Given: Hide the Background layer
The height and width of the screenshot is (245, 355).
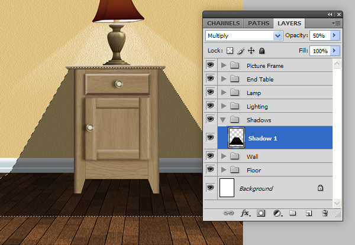Looking at the screenshot, I should pyautogui.click(x=210, y=188).
